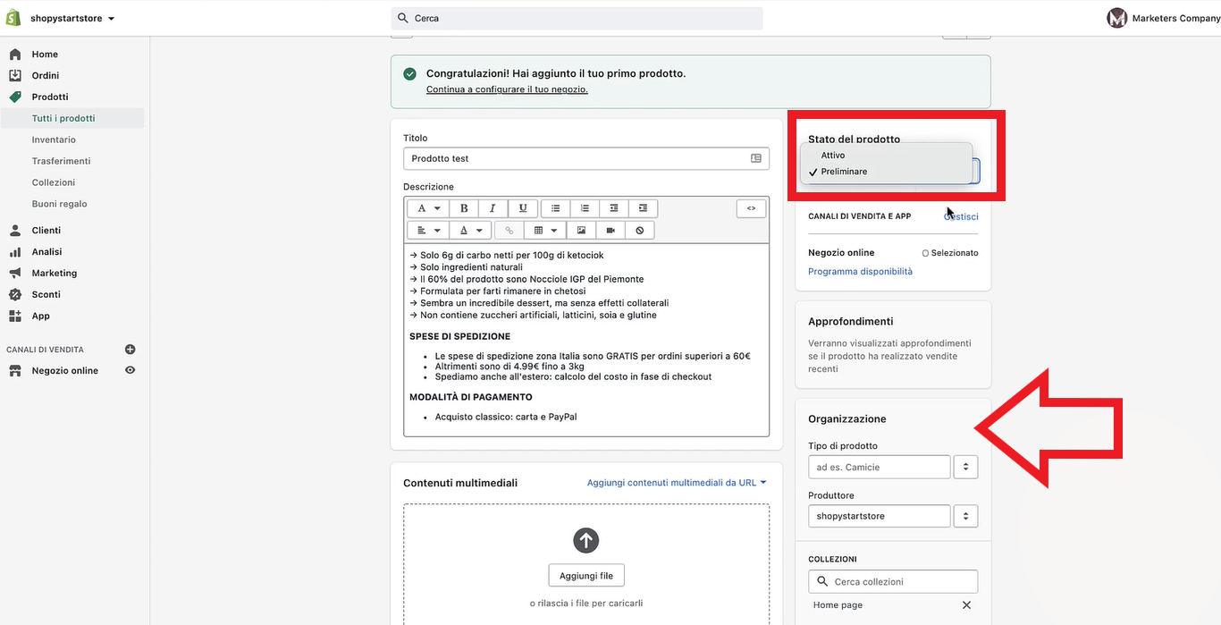Select Attivo in the product status list
Screen dimensions: 1221x625
click(x=833, y=156)
